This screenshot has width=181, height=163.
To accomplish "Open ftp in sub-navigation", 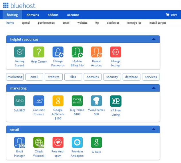I will coord(97,23).
